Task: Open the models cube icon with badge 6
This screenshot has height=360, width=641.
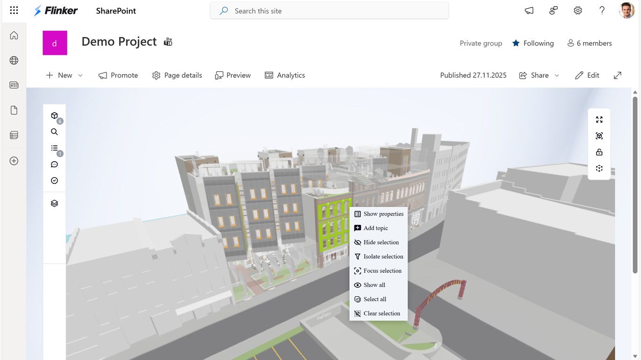Action: [x=54, y=116]
